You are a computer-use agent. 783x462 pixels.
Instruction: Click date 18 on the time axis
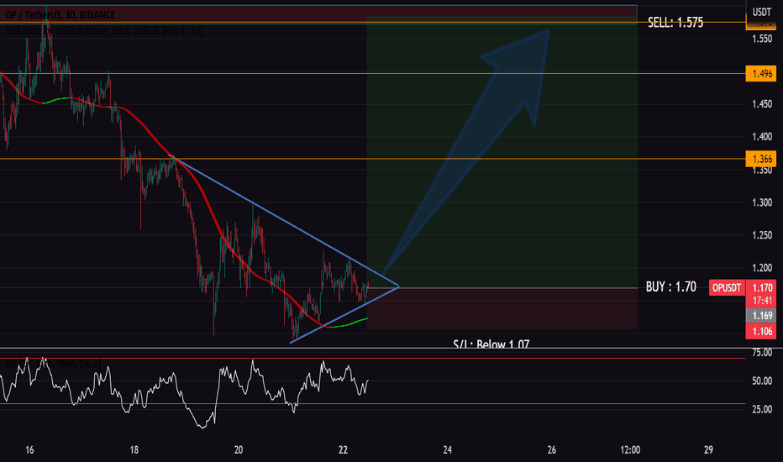[x=134, y=450]
